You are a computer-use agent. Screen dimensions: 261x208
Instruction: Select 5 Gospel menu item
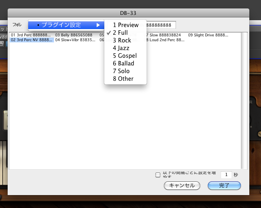tap(125, 56)
